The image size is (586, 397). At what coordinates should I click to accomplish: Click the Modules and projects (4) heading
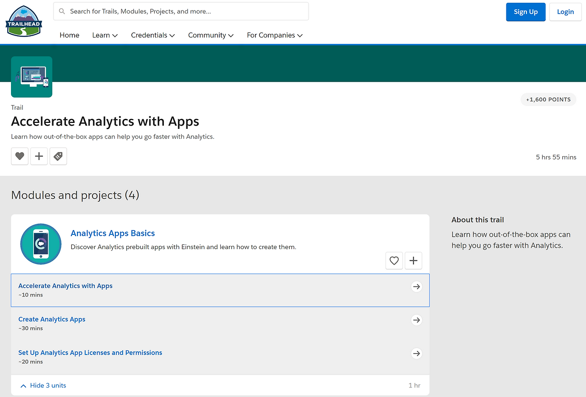tap(75, 196)
